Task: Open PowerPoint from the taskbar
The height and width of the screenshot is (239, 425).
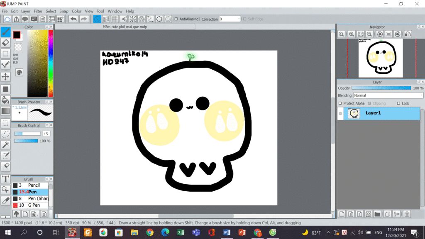Action: [x=242, y=232]
